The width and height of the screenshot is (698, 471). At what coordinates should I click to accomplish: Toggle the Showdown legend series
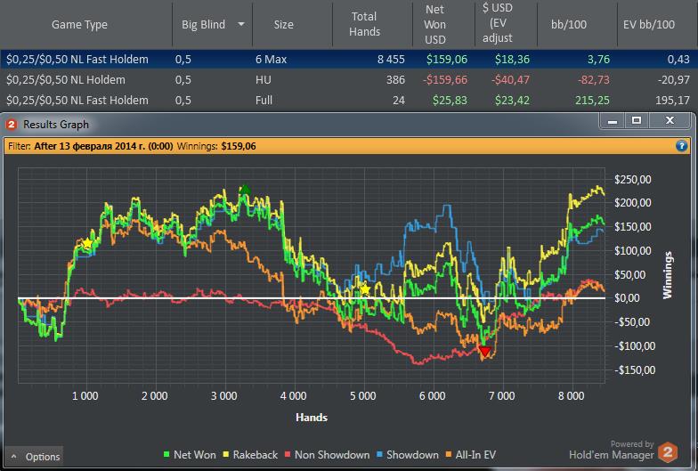[x=408, y=454]
